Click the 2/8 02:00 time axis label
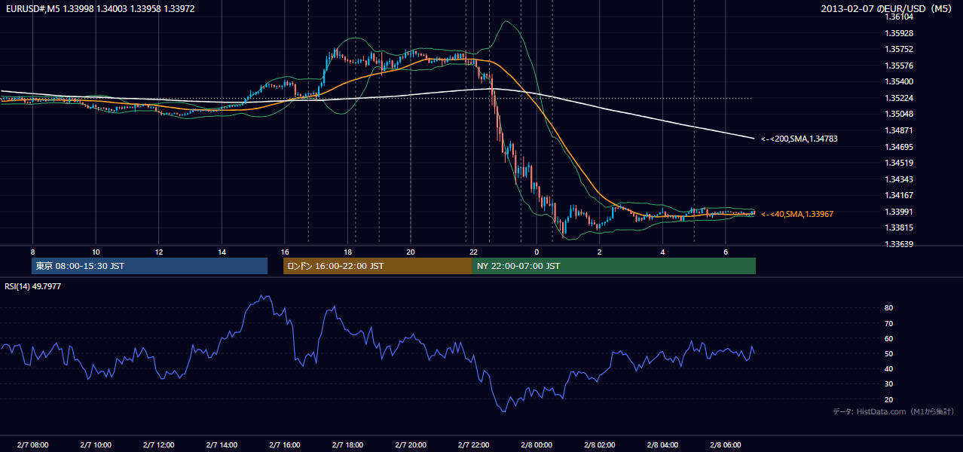The width and height of the screenshot is (963, 452). coord(599,445)
